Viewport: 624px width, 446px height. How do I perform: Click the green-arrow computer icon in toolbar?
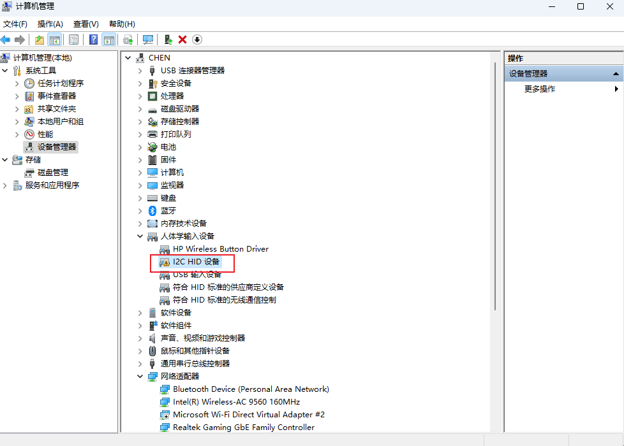click(x=168, y=40)
